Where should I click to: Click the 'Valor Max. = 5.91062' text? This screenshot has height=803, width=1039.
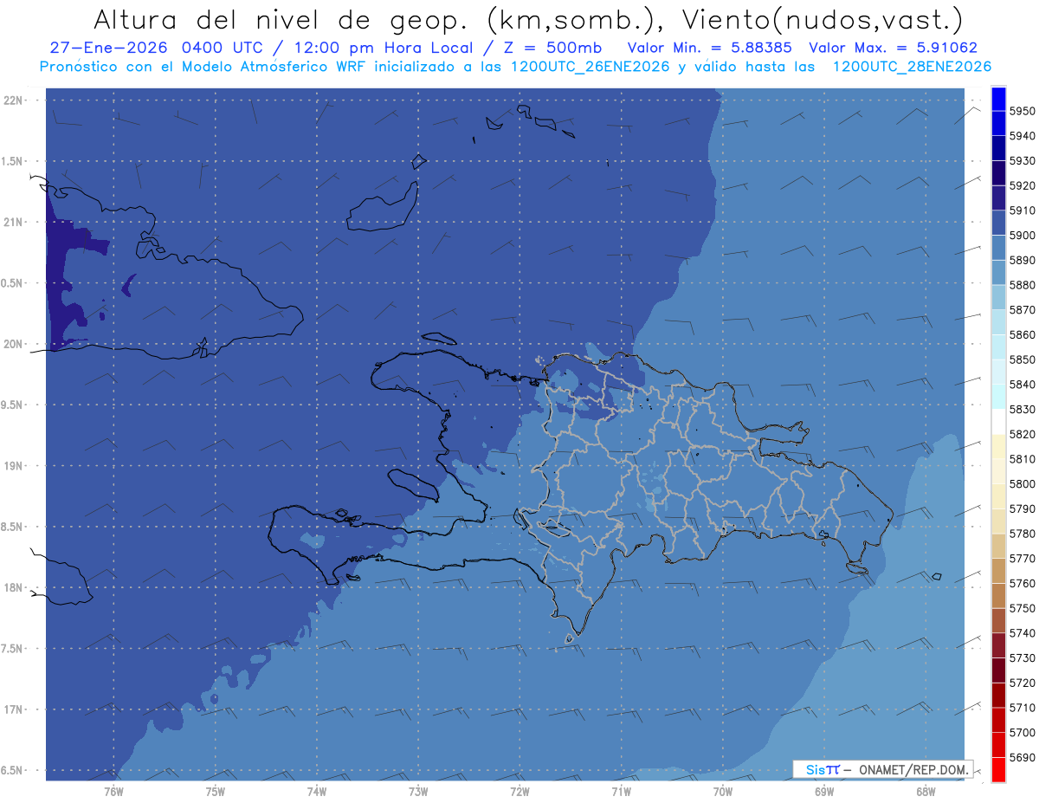click(x=894, y=48)
